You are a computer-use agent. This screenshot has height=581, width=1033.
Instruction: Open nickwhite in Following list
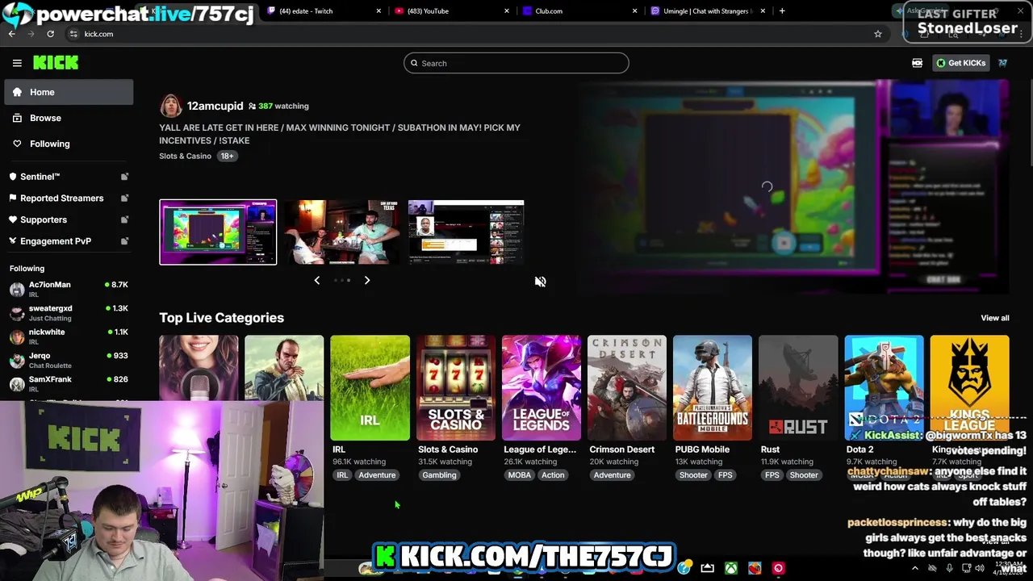coord(69,336)
